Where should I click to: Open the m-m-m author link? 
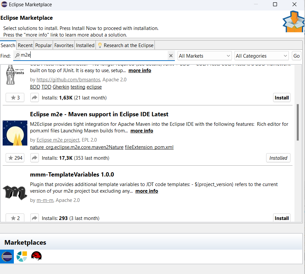click(45, 200)
